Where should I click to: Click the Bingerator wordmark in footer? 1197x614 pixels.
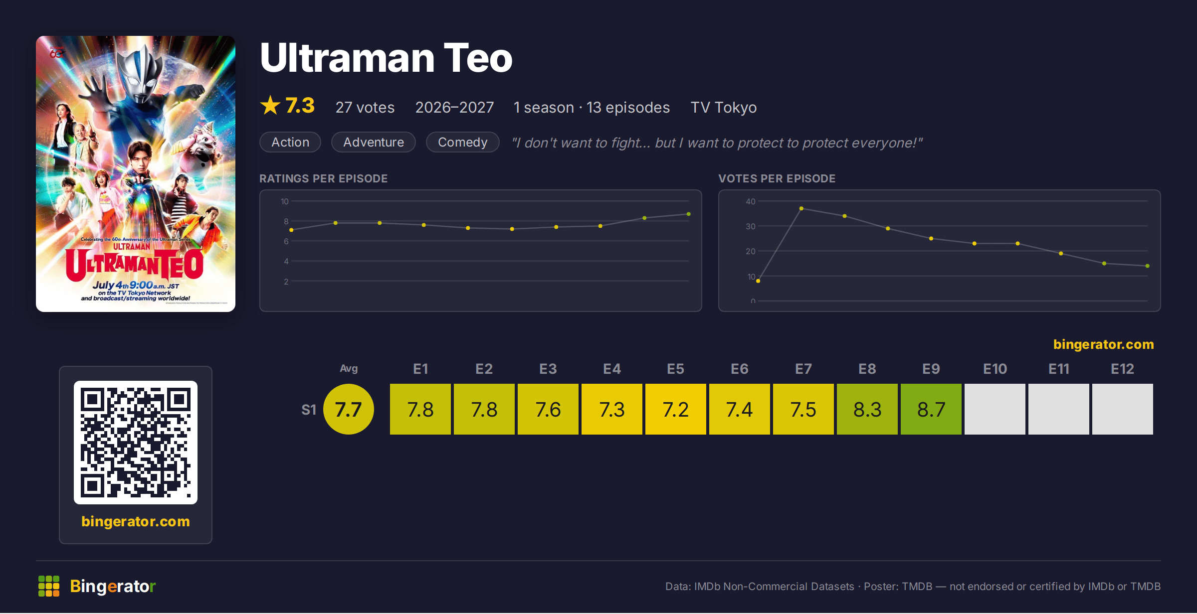(x=113, y=586)
